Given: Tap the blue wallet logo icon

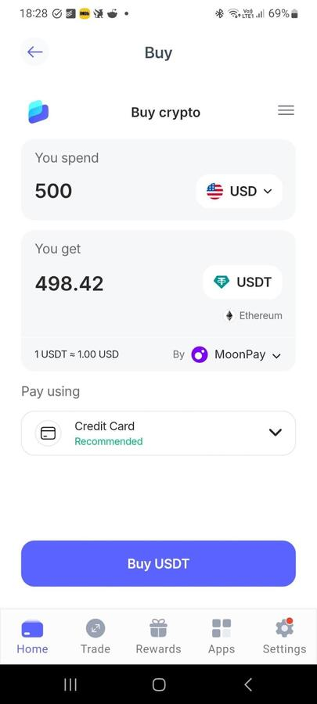Looking at the screenshot, I should tap(38, 112).
